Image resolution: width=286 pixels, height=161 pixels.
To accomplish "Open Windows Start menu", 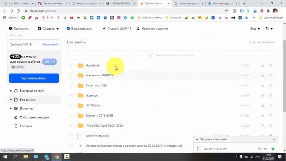I will (x=5, y=157).
